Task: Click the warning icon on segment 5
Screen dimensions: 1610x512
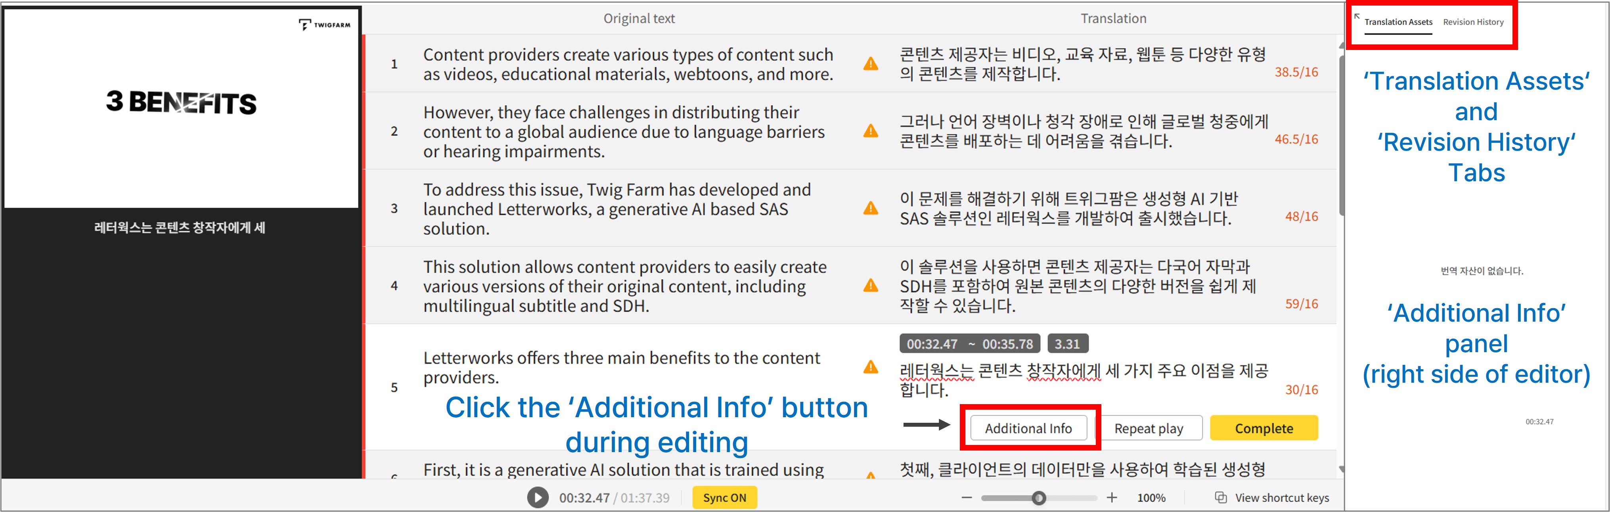Action: coord(871,367)
